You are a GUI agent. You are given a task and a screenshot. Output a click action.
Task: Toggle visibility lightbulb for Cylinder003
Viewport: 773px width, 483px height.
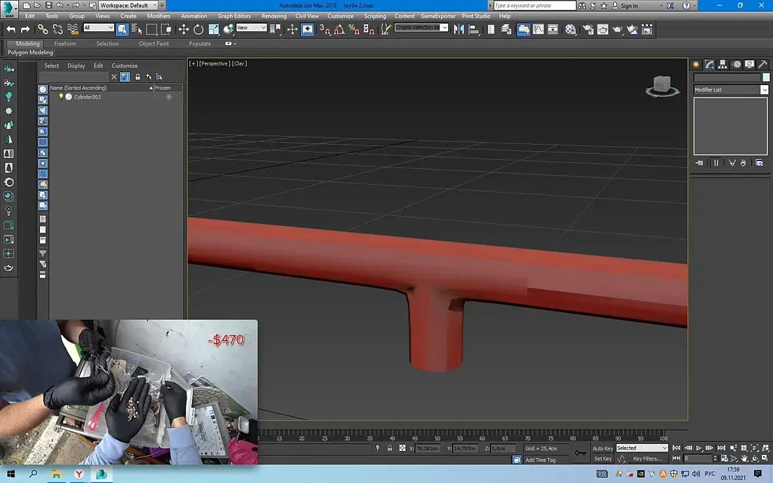pyautogui.click(x=61, y=97)
